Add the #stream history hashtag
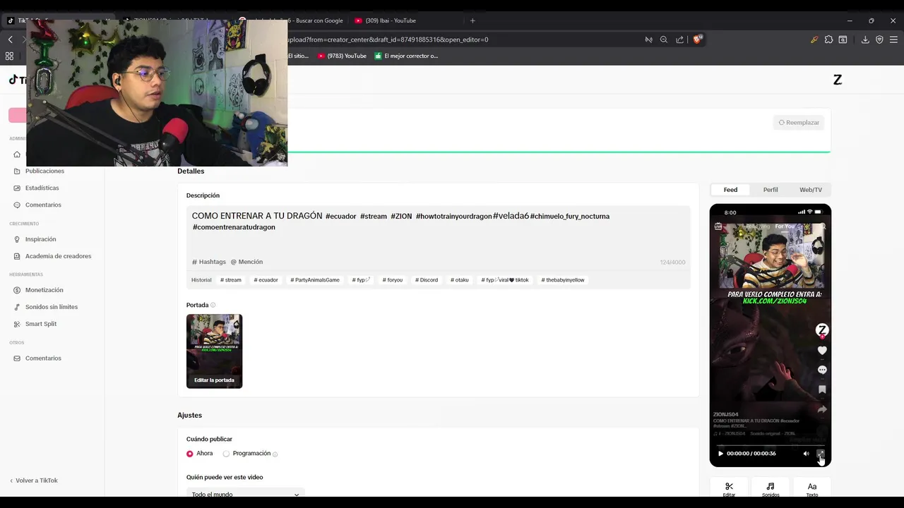Image resolution: width=904 pixels, height=508 pixels. pyautogui.click(x=231, y=280)
